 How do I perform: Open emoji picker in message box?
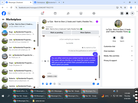pos(94,84)
